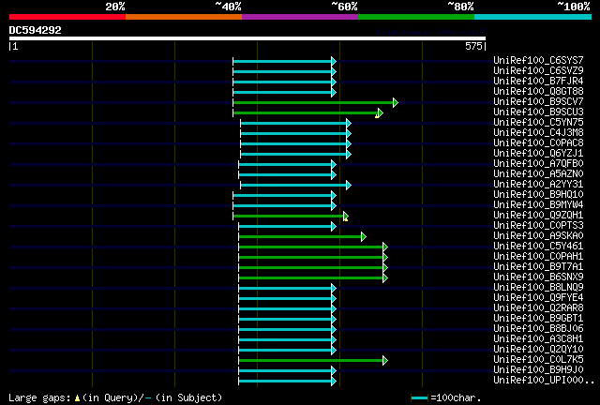Viewport: 600px width, 405px height.
Task: Click the UniRef100_C5Y461 label
Action: (538, 247)
